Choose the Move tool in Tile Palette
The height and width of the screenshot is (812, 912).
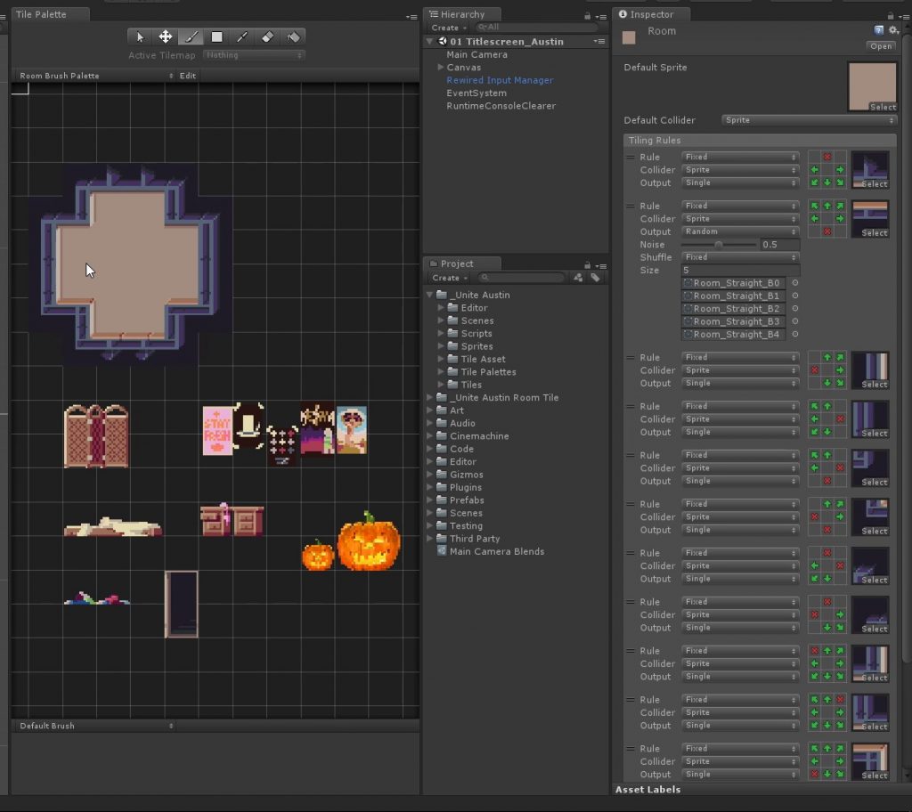(x=166, y=37)
